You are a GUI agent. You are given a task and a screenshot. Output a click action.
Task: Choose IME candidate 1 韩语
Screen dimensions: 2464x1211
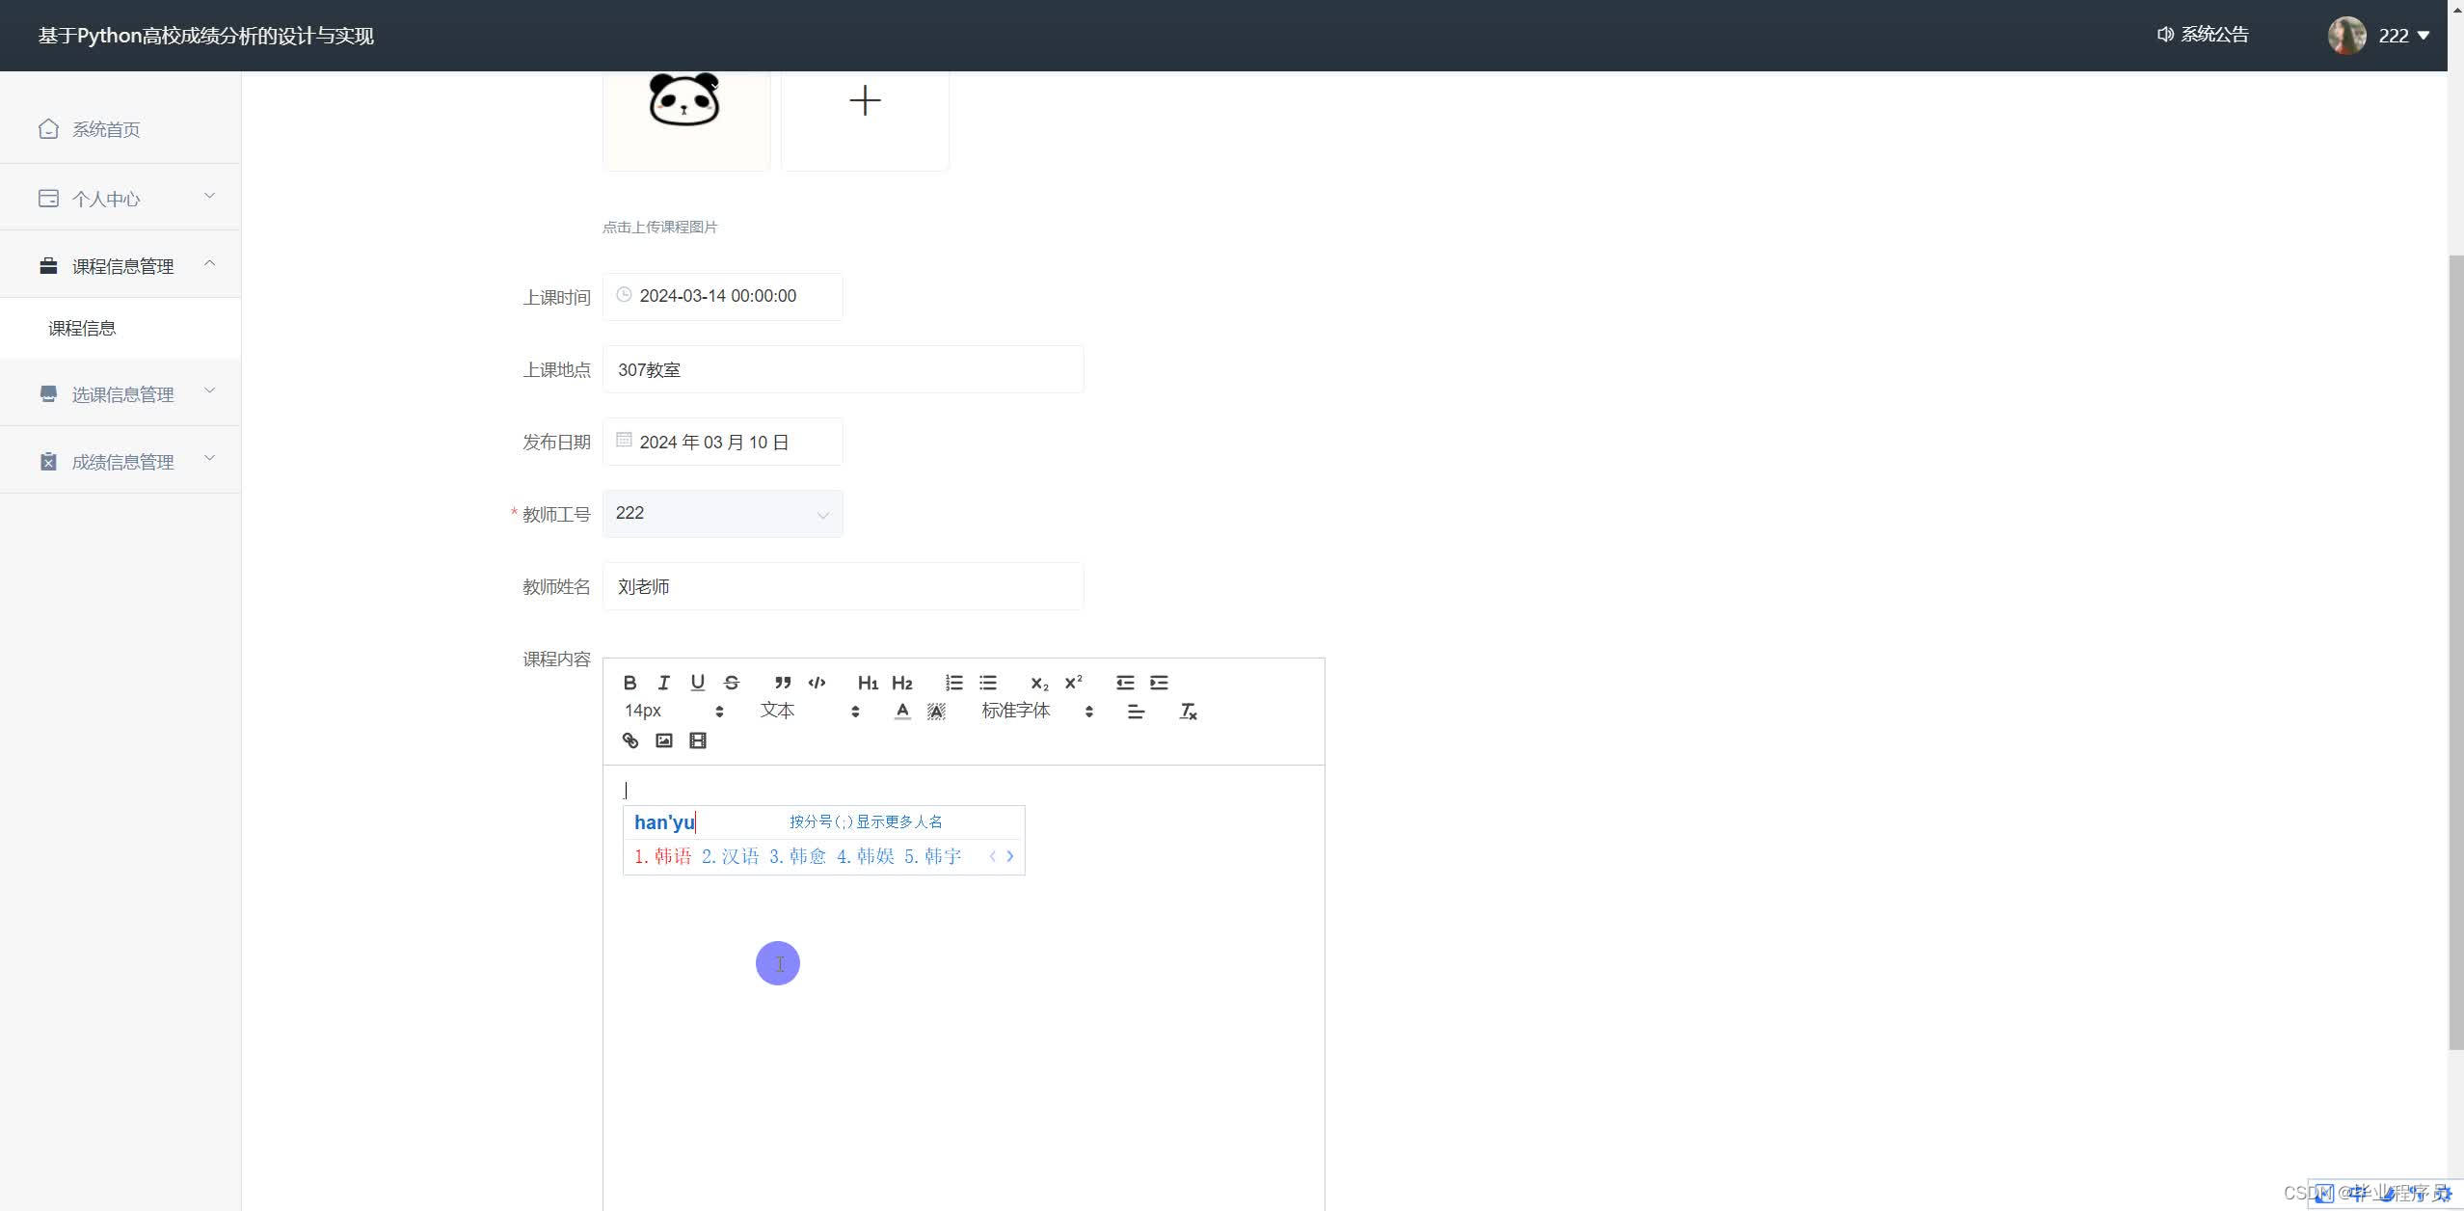click(663, 856)
